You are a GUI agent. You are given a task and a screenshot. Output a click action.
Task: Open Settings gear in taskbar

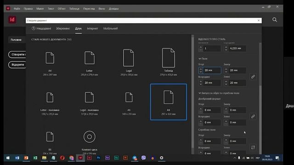click(x=162, y=158)
